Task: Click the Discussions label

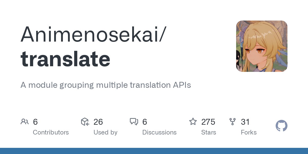Action: [x=159, y=132]
